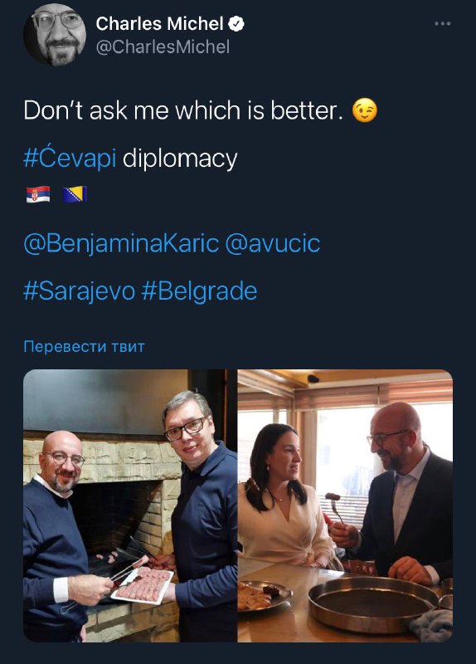The image size is (476, 664).
Task: Tap the winking face emoji
Action: tap(365, 110)
